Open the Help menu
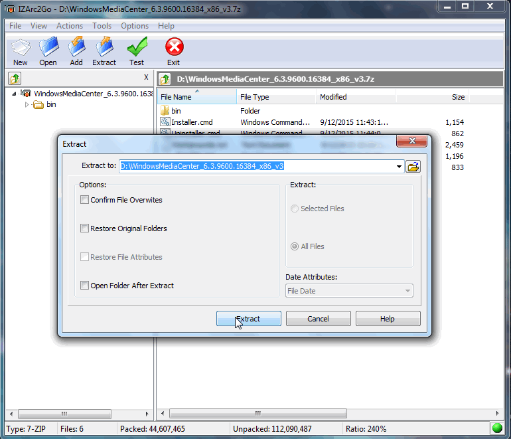 (x=166, y=26)
